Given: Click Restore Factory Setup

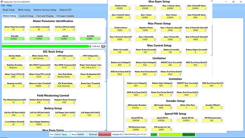Looking at the screenshot, I should pyautogui.click(x=45, y=10).
